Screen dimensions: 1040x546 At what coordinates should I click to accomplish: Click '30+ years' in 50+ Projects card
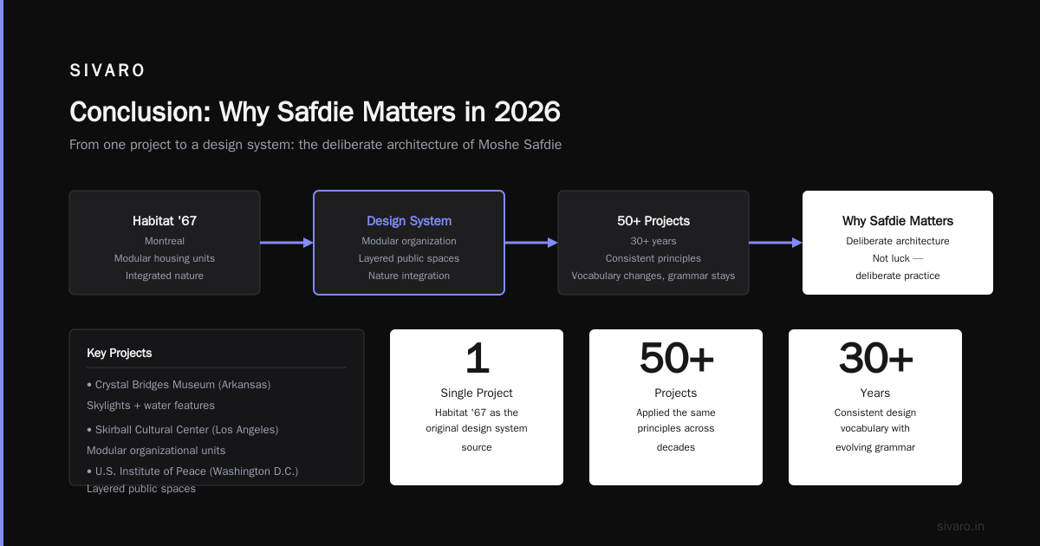pyautogui.click(x=653, y=241)
